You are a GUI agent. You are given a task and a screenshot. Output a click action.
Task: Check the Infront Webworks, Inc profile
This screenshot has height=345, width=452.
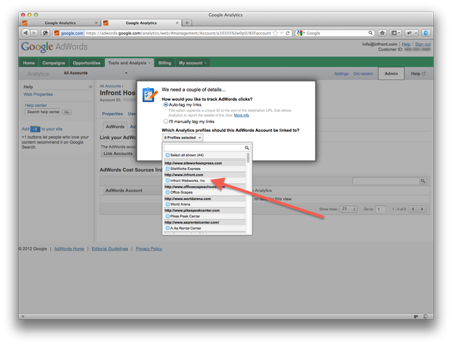pyautogui.click(x=168, y=180)
